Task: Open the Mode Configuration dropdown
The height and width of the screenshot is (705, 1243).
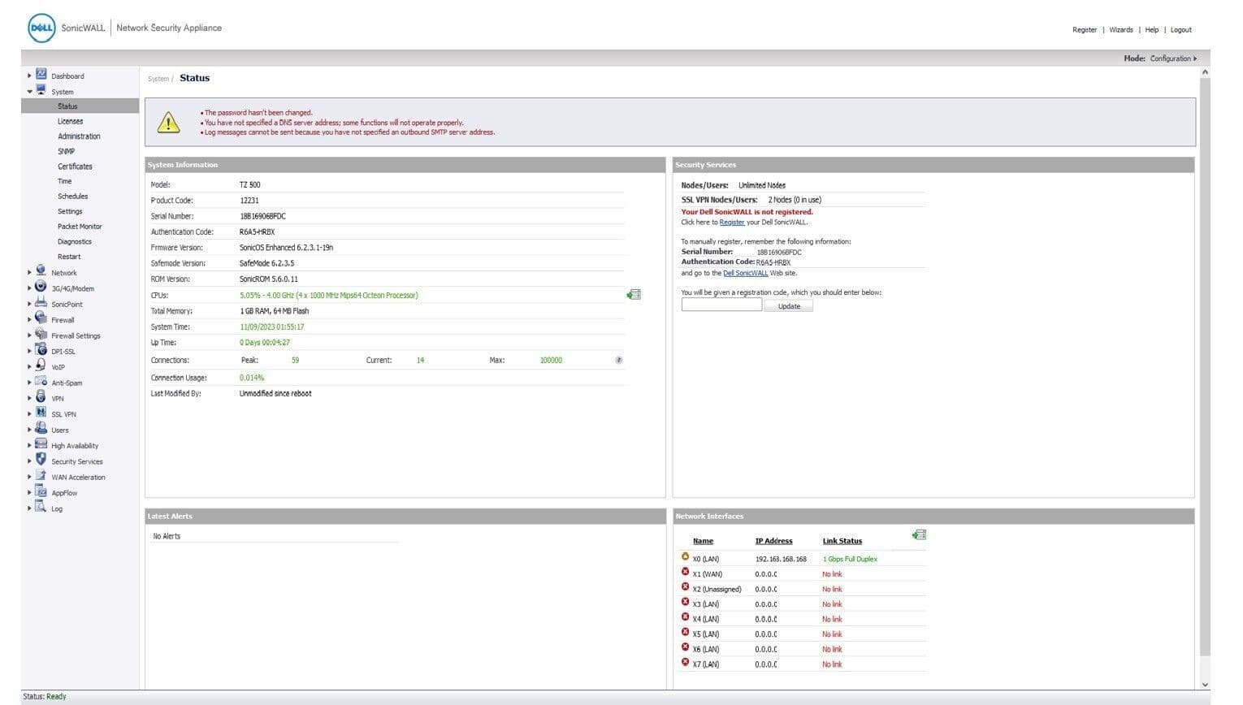Action: tap(1173, 58)
